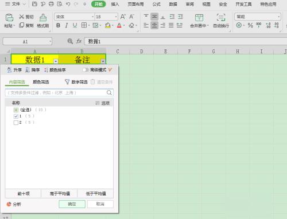Click the Merge and Center icon
Viewport: 287px width, 219px height.
coord(199,18)
